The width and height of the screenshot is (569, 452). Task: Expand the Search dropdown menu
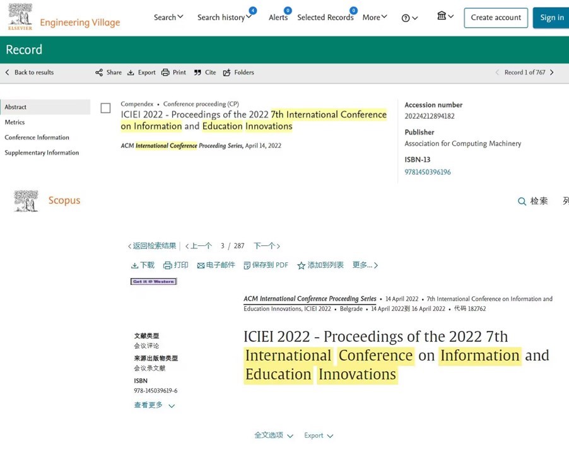(168, 17)
